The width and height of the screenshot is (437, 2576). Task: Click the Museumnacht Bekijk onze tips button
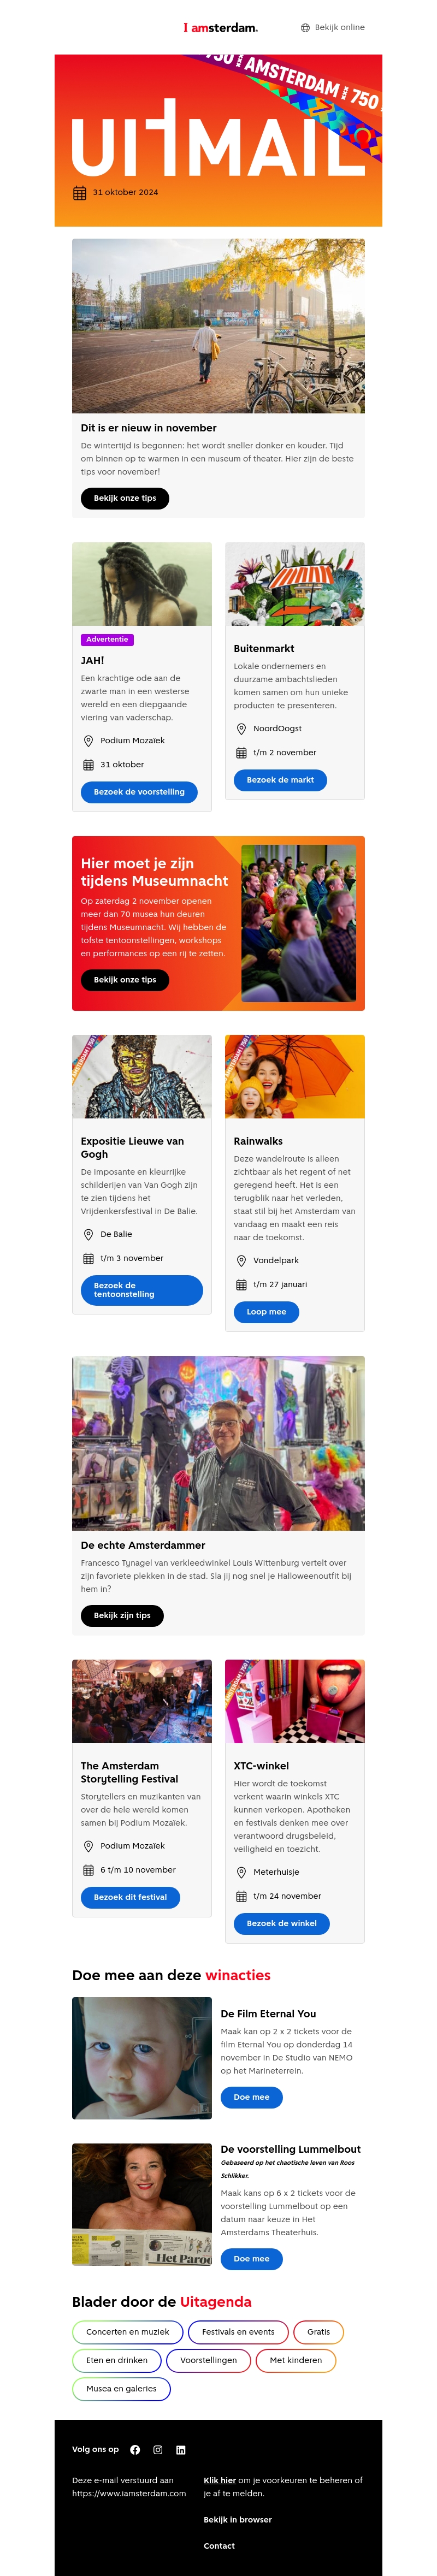tap(125, 980)
